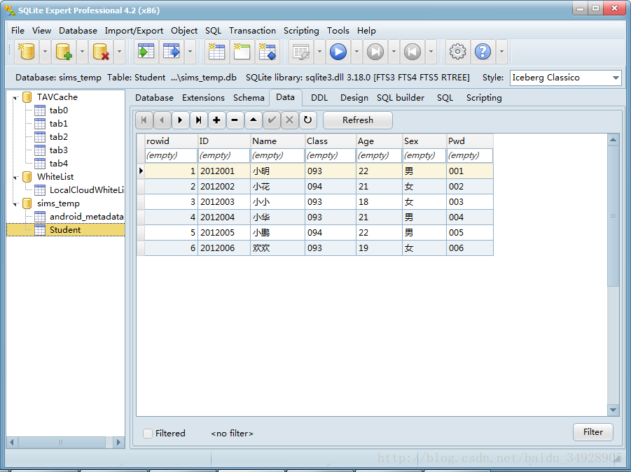Open the Transaction menu
631x472 pixels.
pyautogui.click(x=252, y=31)
